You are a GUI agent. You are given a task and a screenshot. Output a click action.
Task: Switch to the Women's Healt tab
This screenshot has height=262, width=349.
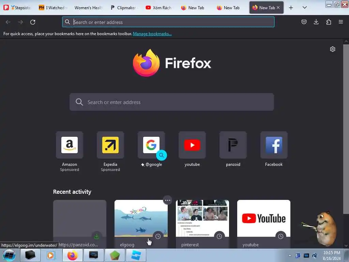88,8
